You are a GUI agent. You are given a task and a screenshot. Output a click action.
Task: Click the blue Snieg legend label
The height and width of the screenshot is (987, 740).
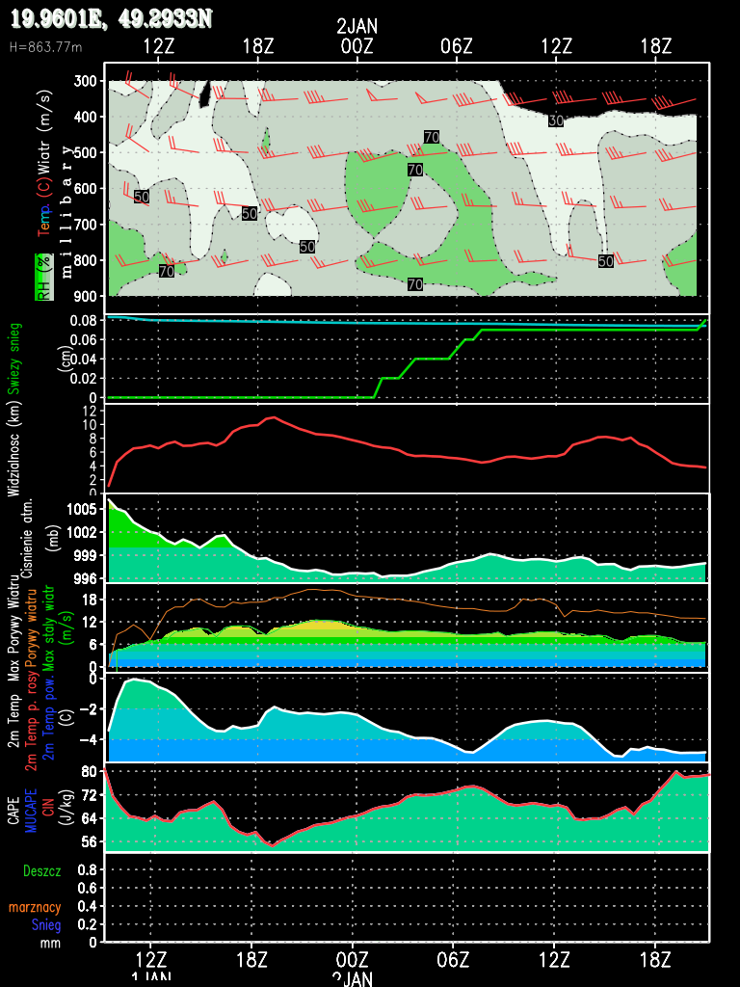coord(45,925)
